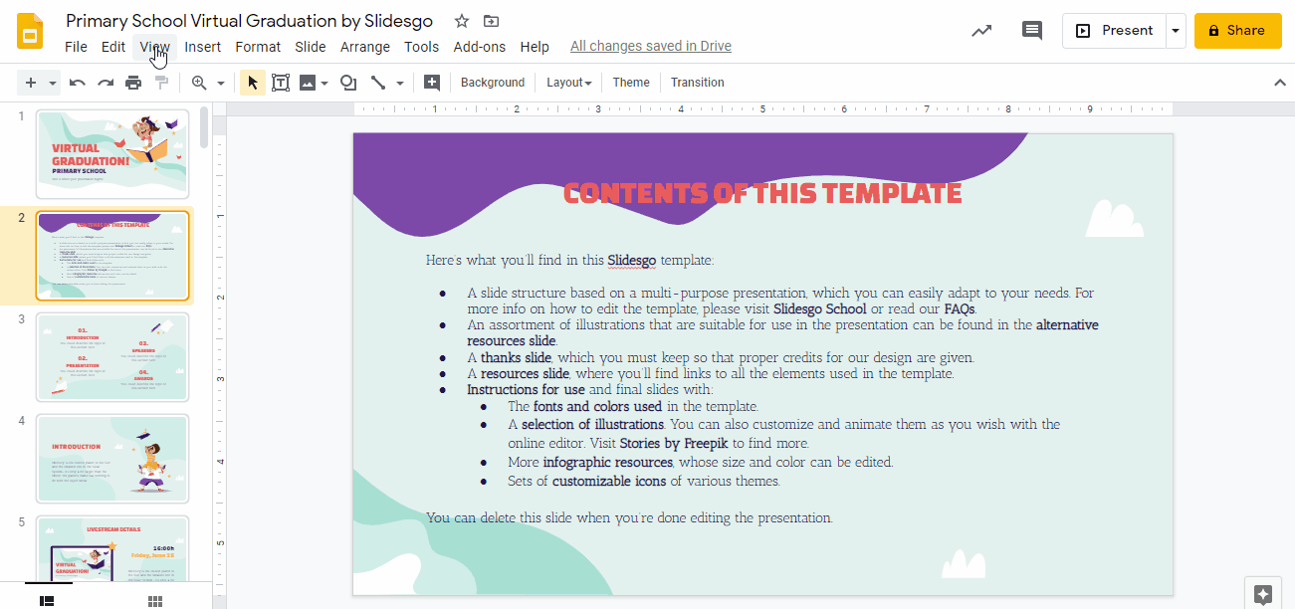The height and width of the screenshot is (609, 1295).
Task: Open the 'All changes saved in Drive' link
Action: tap(651, 47)
